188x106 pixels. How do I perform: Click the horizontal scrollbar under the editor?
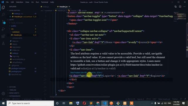pos(80,97)
